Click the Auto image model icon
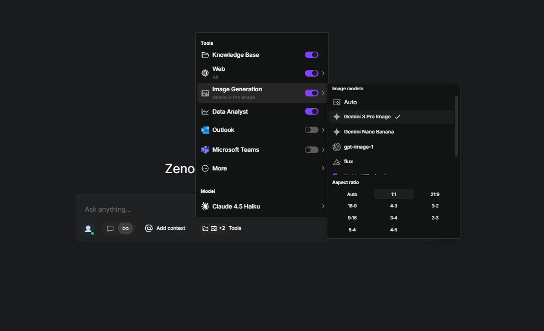Screen dimensions: 544x331 click(337, 102)
